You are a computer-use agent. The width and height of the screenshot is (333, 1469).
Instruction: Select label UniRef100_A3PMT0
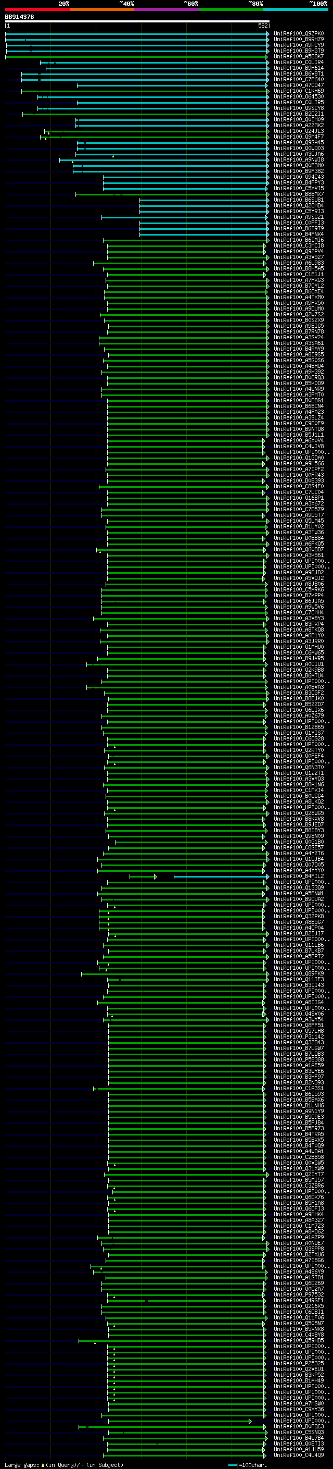pyautogui.click(x=298, y=394)
